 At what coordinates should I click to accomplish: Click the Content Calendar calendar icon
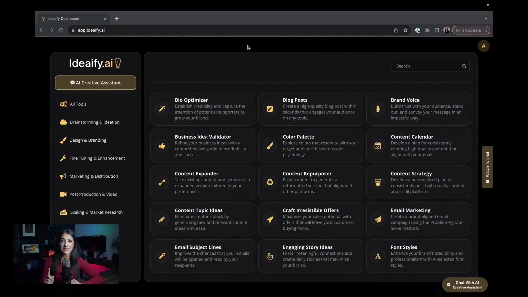coord(378,145)
